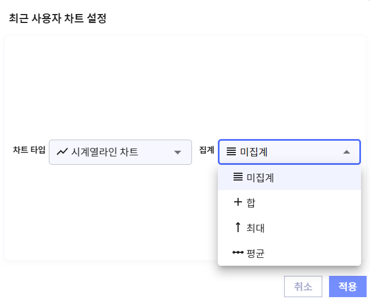370x305 pixels.
Task: Click the line chart icon in chart type field
Action: 62,152
